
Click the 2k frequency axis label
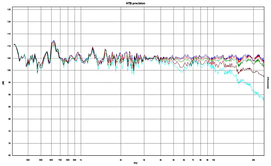click(120, 160)
